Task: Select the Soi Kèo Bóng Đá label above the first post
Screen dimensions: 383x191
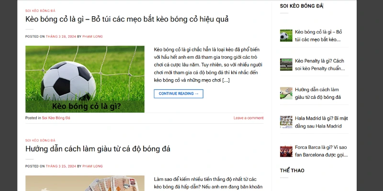Action: [40, 11]
